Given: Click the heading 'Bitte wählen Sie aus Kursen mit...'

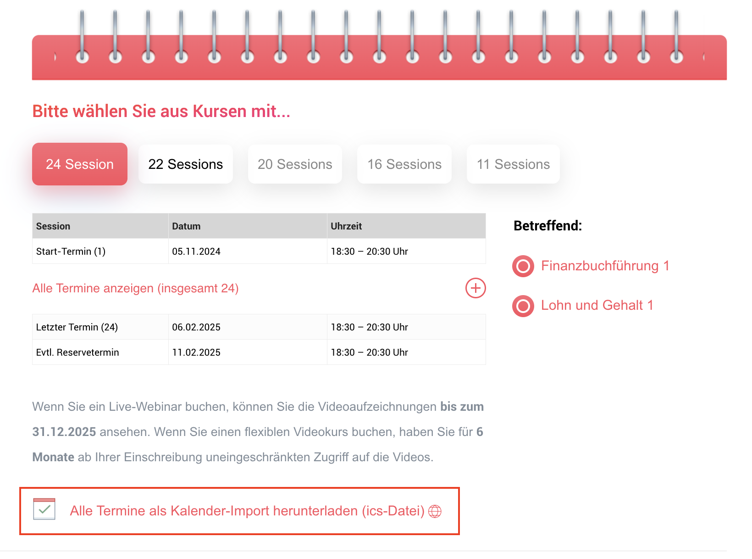Looking at the screenshot, I should coord(161,112).
